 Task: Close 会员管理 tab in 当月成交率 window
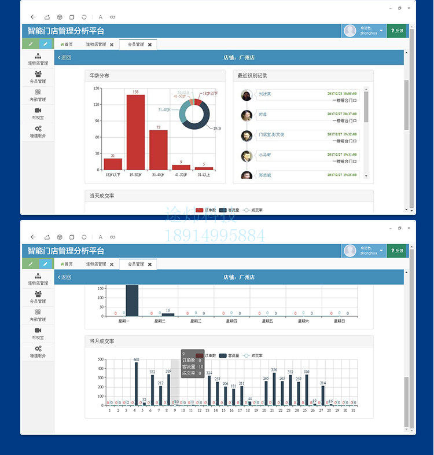pos(150,265)
